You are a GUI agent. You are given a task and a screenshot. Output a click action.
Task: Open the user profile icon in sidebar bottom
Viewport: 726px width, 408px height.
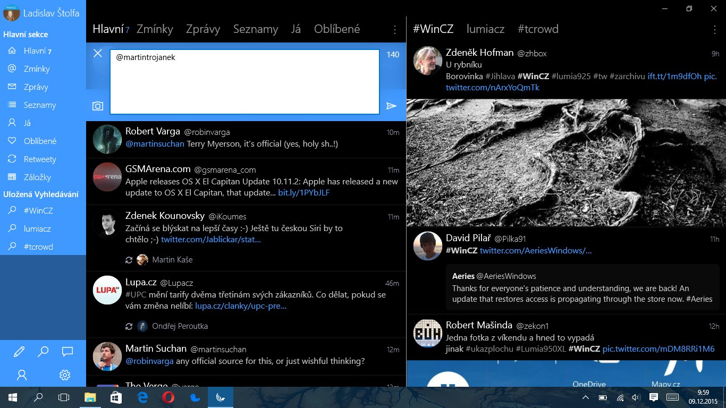(22, 375)
